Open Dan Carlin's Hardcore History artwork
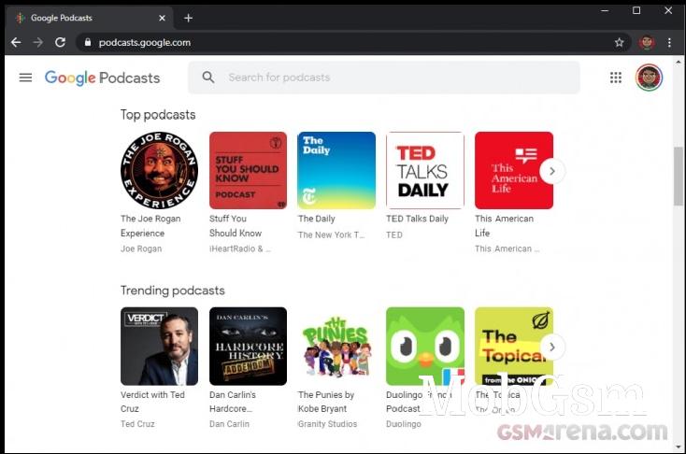The image size is (686, 454). [248, 346]
